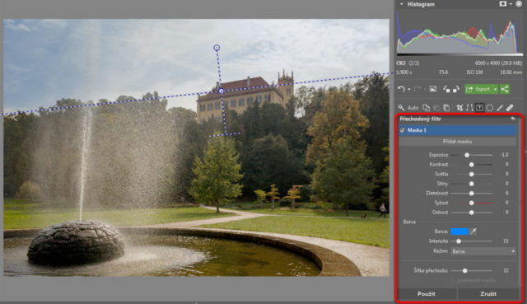Image resolution: width=527 pixels, height=304 pixels.
Task: Adjust the Ostrost slider
Action: [x=471, y=213]
